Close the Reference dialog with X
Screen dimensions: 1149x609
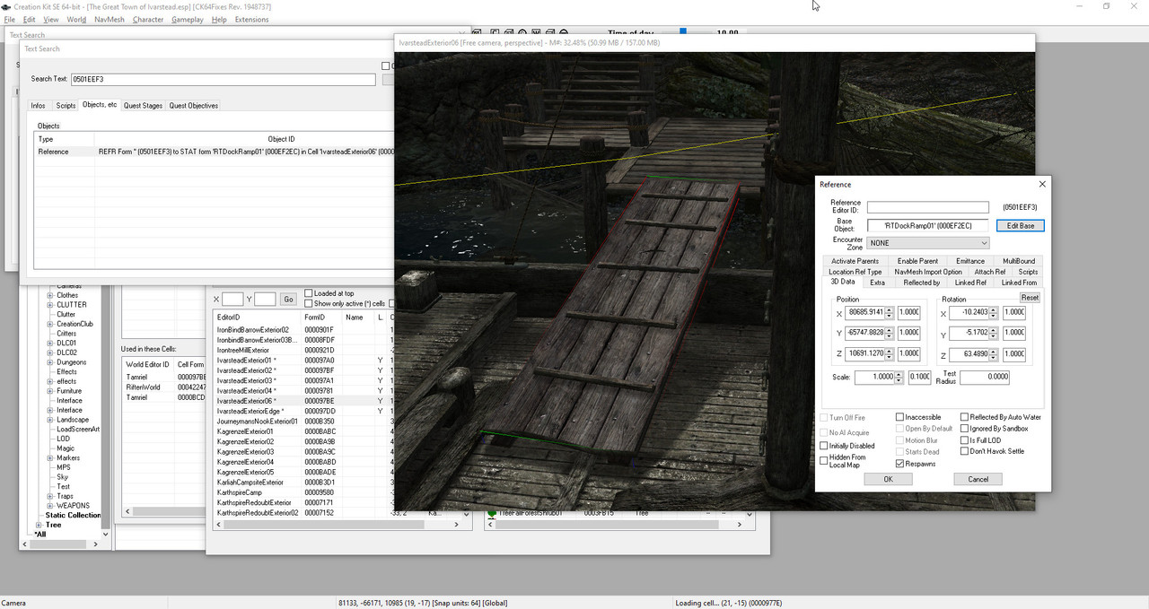[x=1041, y=184]
